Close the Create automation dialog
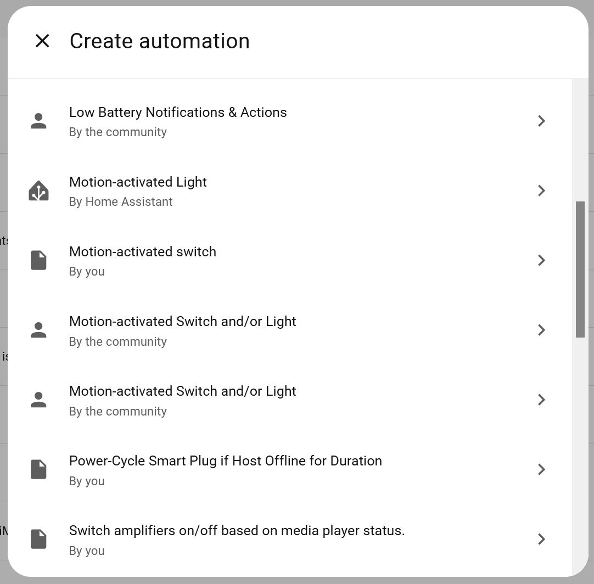This screenshot has width=594, height=584. point(42,41)
